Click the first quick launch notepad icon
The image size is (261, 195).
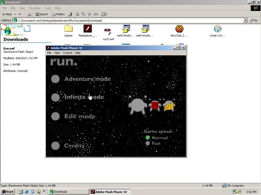tap(21, 192)
